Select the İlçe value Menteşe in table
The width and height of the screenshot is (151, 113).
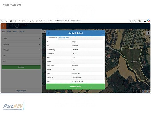(x=75, y=46)
